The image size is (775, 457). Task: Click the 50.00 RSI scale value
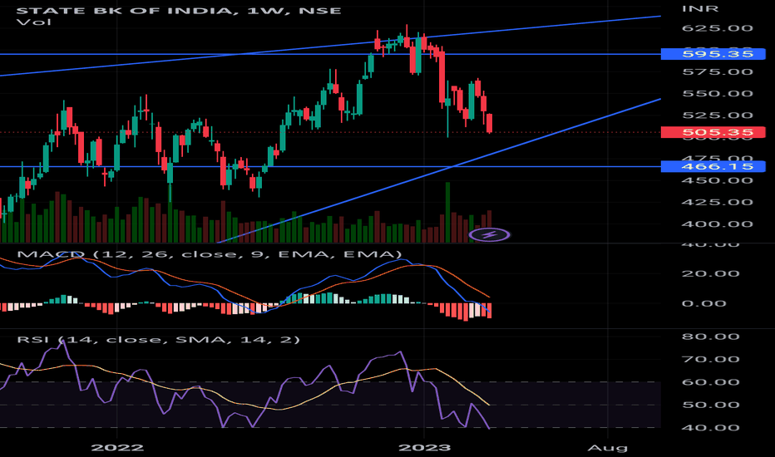coord(710,405)
